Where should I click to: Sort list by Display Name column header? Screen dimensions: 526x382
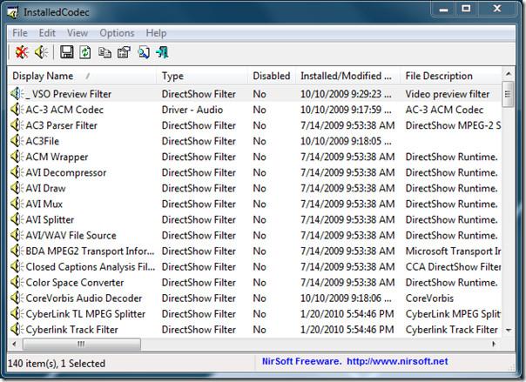click(x=82, y=77)
